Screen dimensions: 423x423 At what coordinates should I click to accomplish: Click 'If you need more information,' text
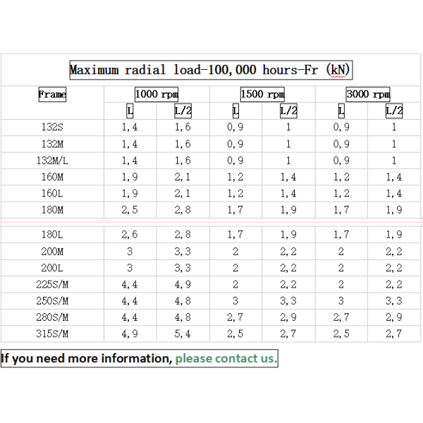87,359
